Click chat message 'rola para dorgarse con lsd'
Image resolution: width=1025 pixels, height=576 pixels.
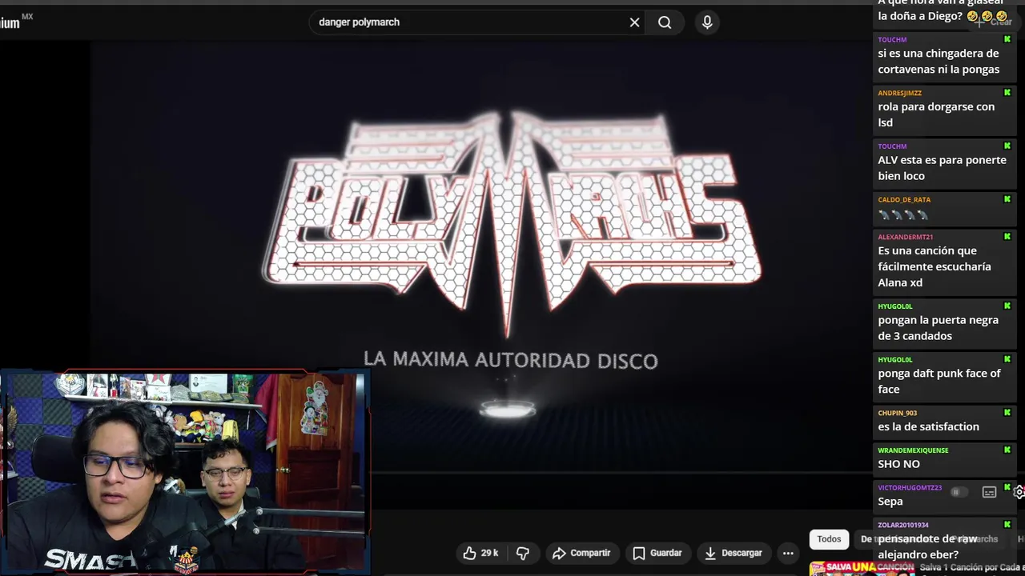coord(936,114)
